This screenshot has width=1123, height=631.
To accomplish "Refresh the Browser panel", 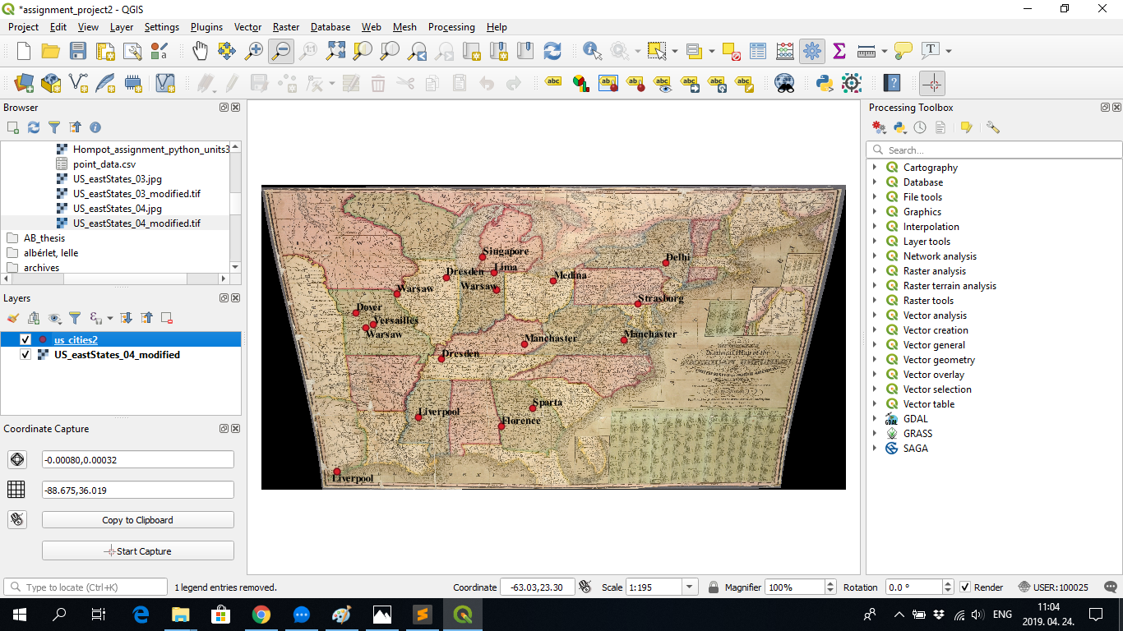I will tap(34, 127).
